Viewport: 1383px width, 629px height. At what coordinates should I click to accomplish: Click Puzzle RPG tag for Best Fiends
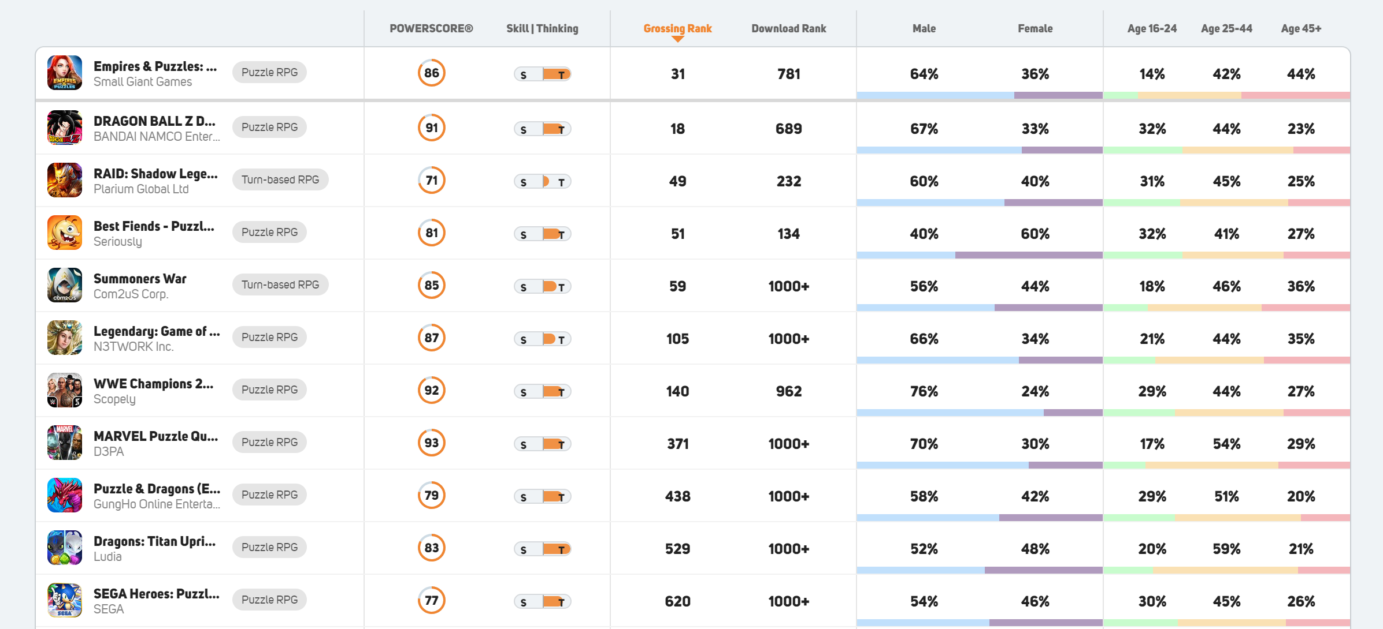coord(269,232)
